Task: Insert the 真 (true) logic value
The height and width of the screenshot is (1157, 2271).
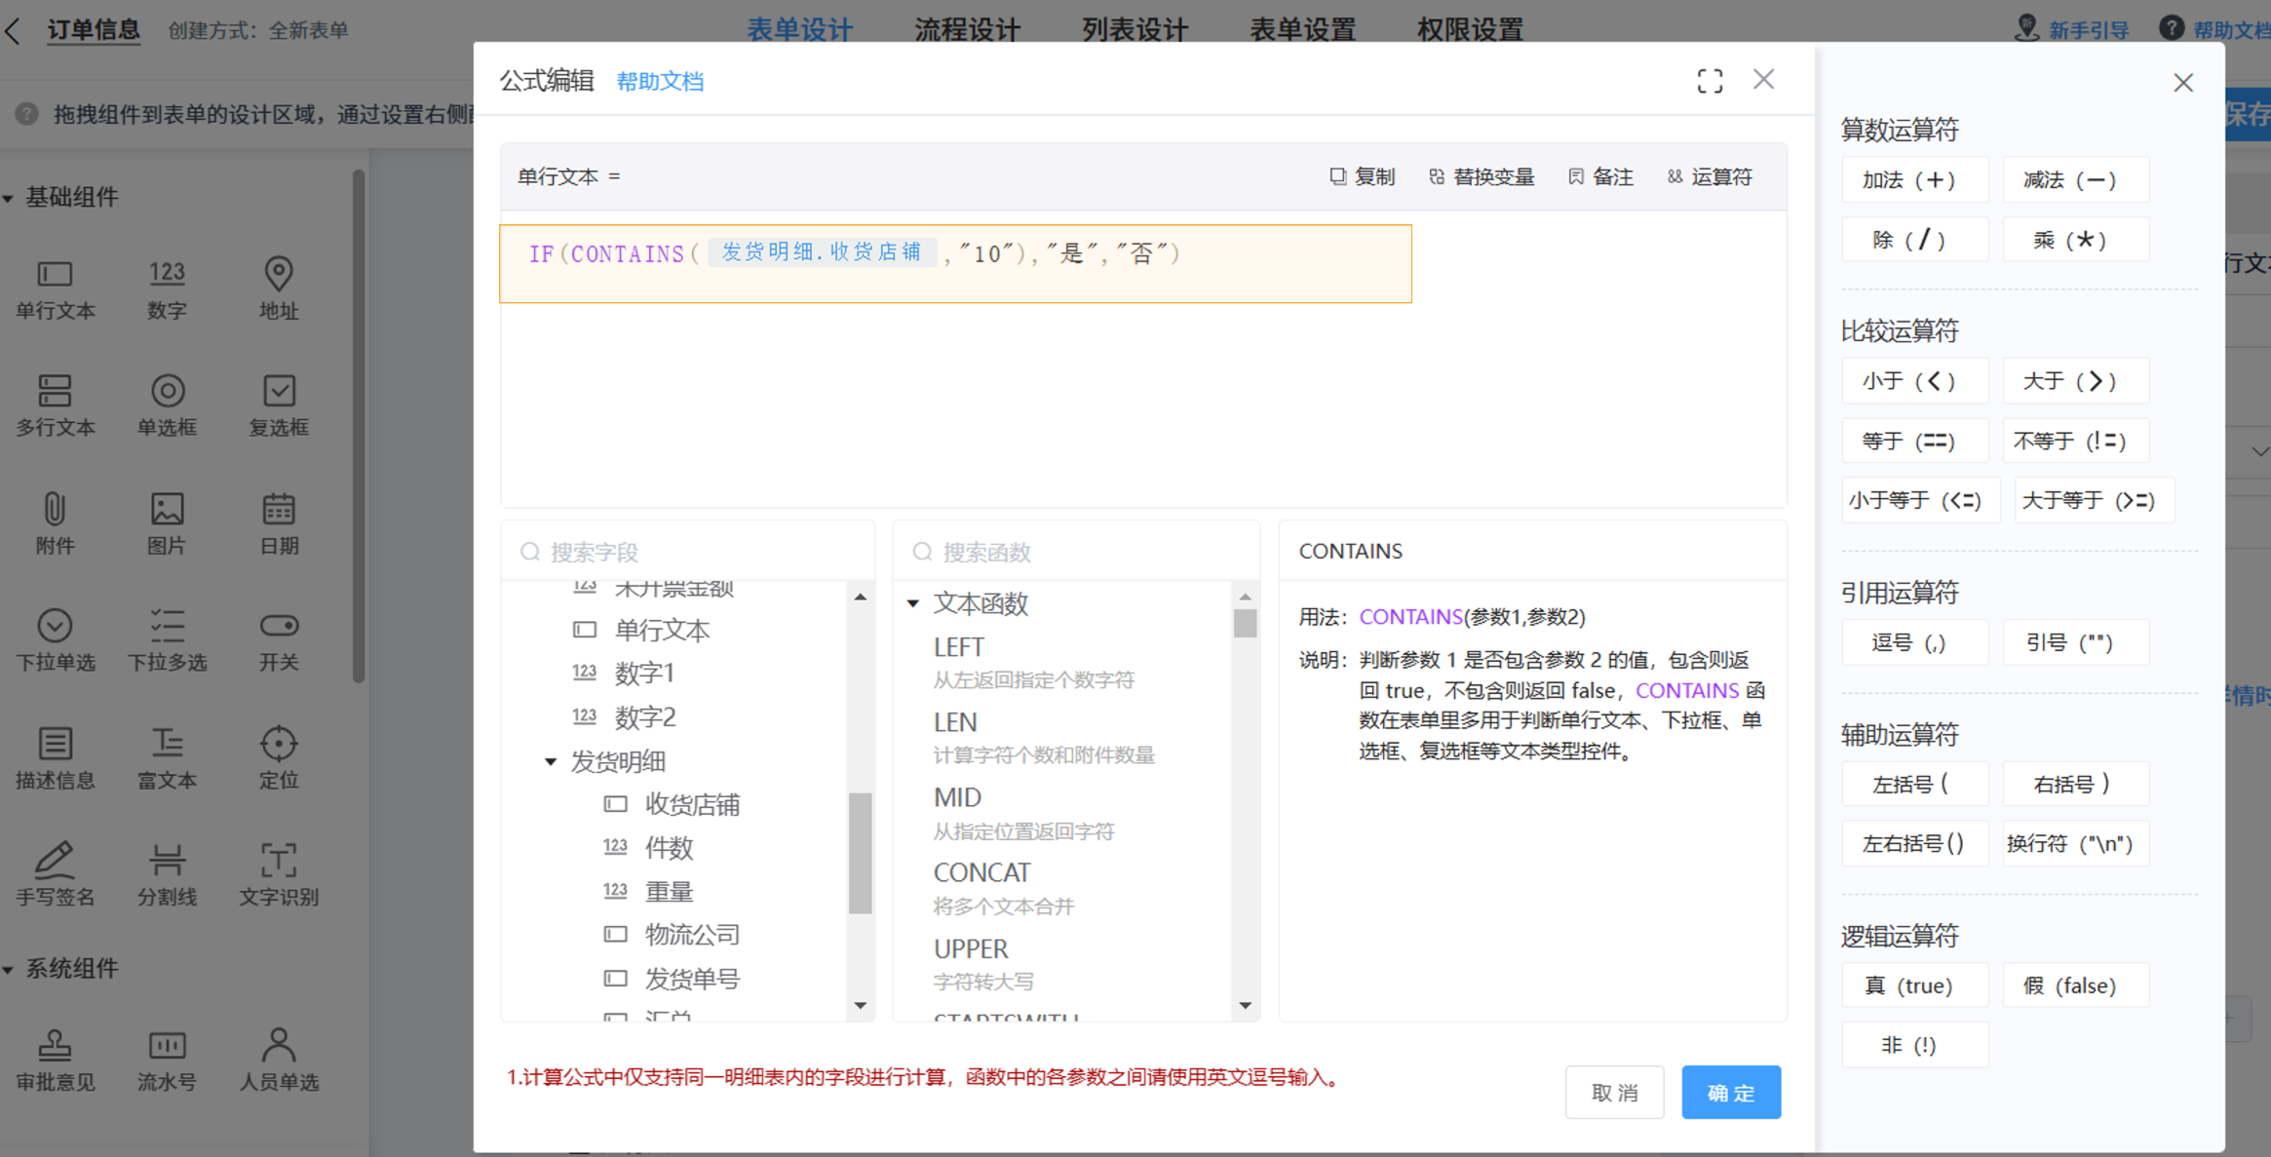Action: [1914, 985]
